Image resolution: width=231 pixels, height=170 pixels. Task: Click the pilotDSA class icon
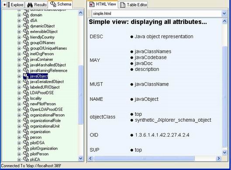[26, 143]
